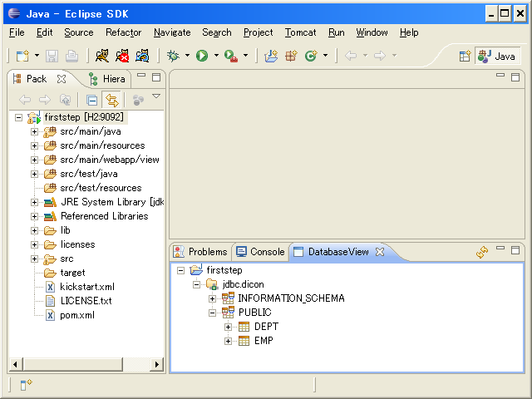The height and width of the screenshot is (399, 532).
Task: Click the Restart Tomcat toolbar icon
Action: click(142, 56)
